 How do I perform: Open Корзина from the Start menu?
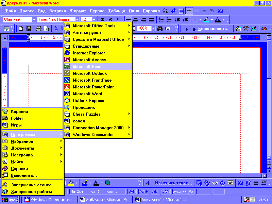coord(32,112)
